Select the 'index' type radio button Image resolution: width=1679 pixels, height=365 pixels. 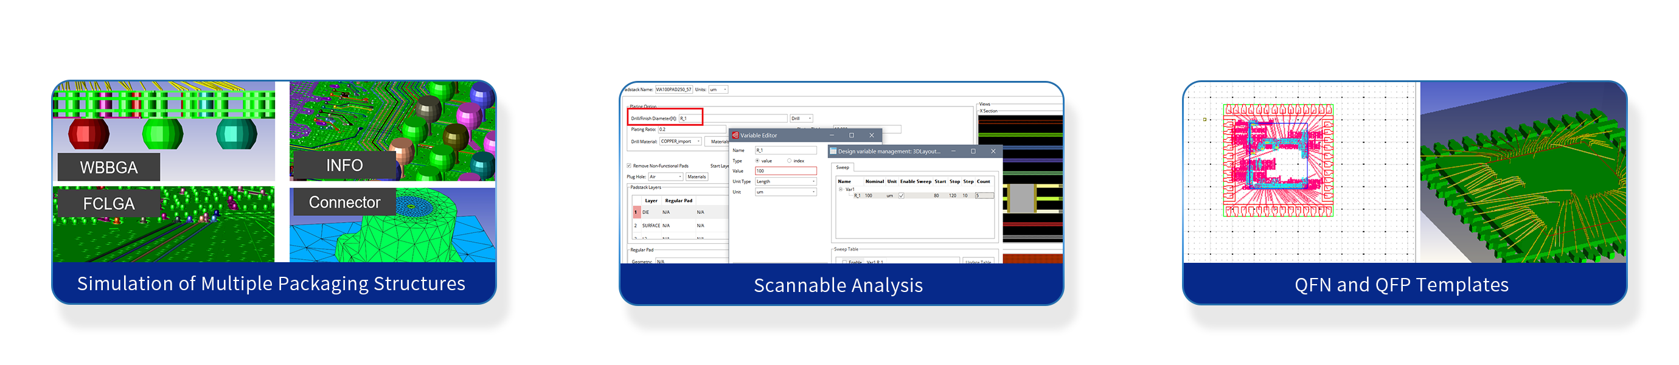(790, 161)
